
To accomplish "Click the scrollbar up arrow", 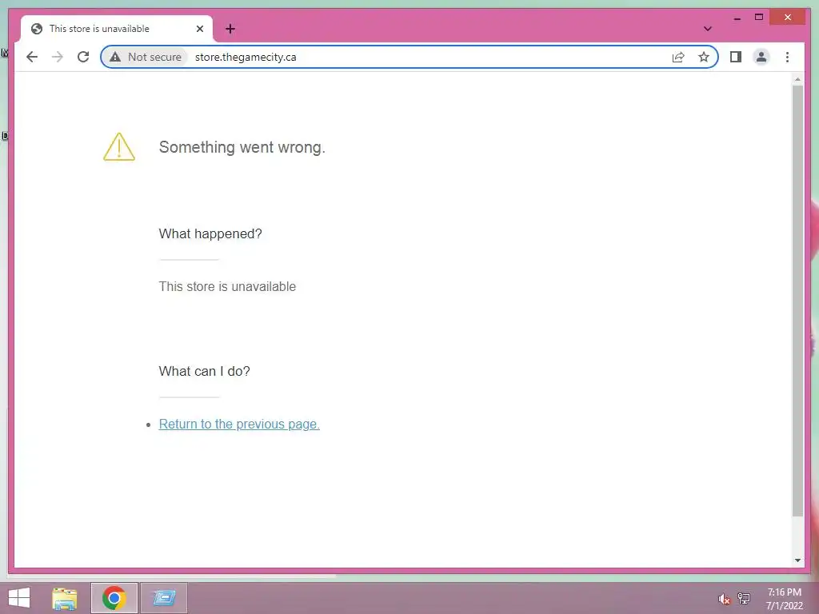I will 797,79.
